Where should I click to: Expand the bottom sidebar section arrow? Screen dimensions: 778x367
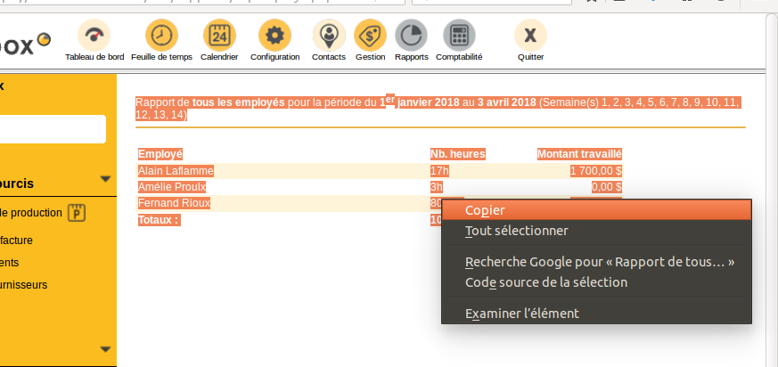106,349
